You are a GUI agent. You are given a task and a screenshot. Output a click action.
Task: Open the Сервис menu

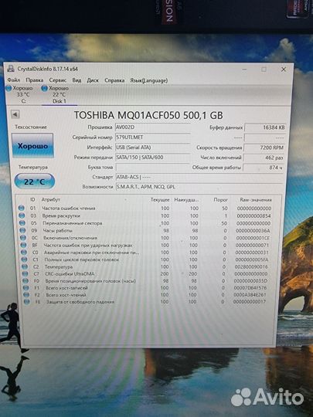(x=57, y=80)
